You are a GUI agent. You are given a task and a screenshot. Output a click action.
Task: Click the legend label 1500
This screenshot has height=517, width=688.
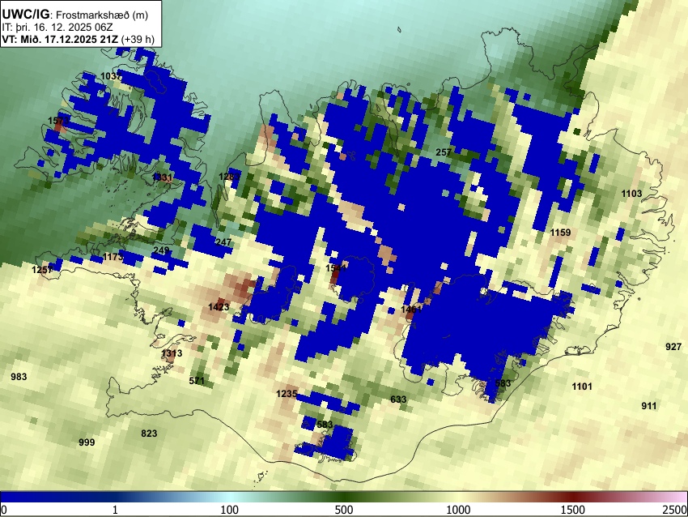[573, 510]
